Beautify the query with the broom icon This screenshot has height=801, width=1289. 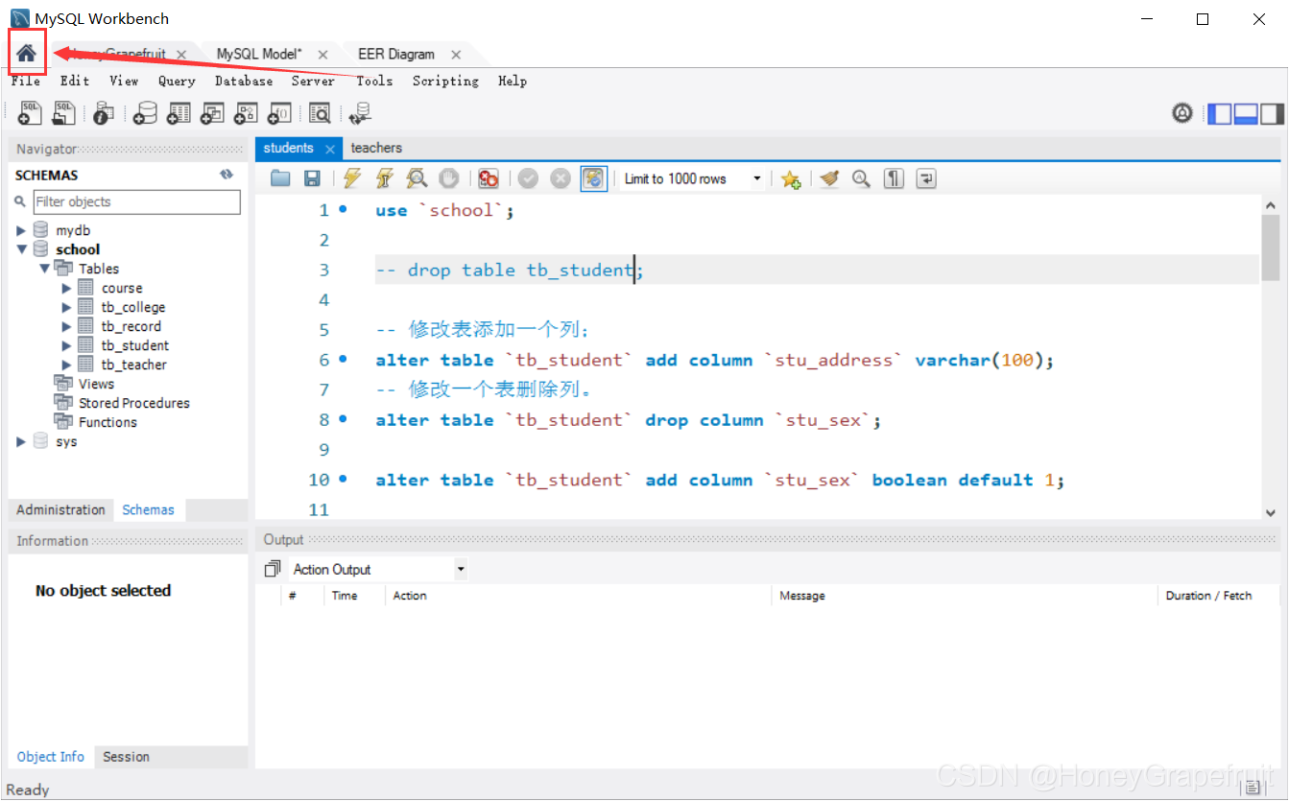[830, 178]
